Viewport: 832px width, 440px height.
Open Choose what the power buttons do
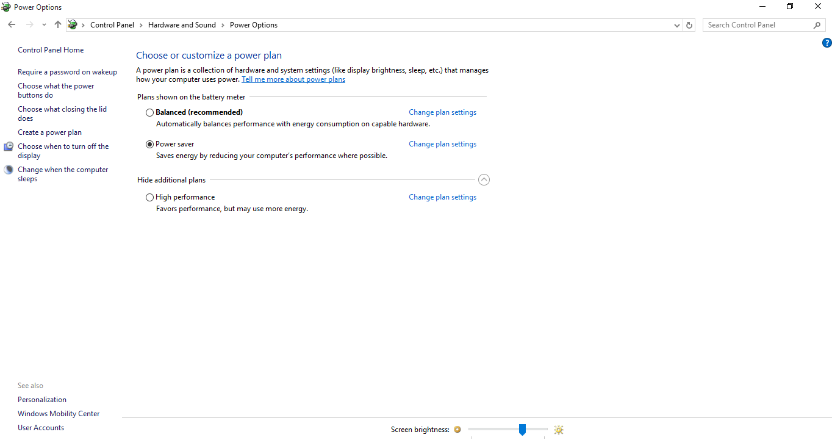click(x=56, y=91)
